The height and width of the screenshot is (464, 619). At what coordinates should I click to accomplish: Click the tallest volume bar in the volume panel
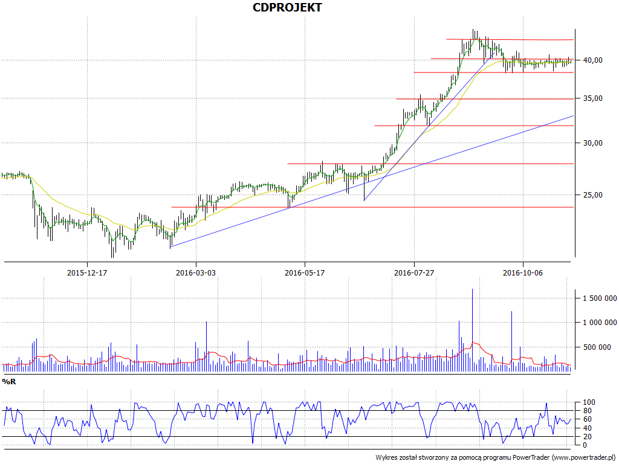pos(472,330)
